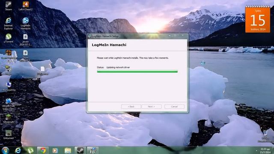Open Windows Explorer folder on the taskbar
Viewport: 274px width, 154px height.
tap(68, 150)
